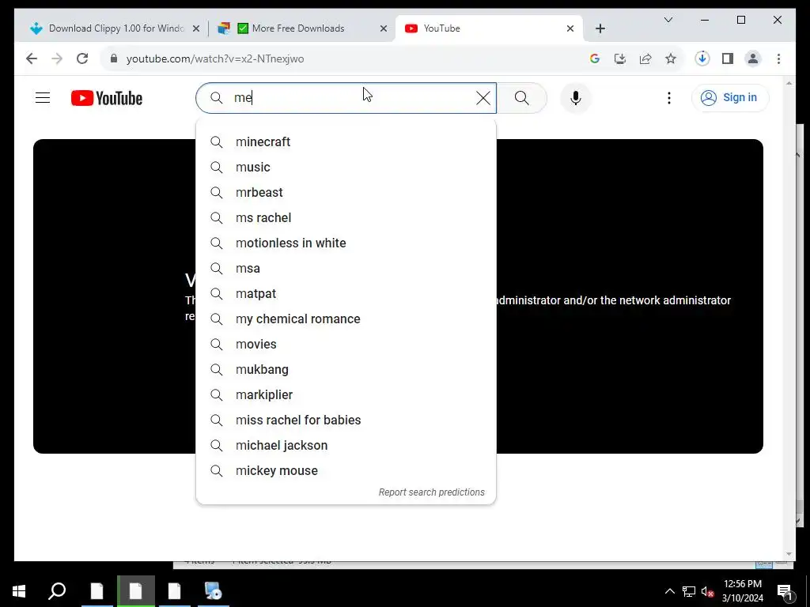Bookmark this tab with star icon

tap(671, 58)
